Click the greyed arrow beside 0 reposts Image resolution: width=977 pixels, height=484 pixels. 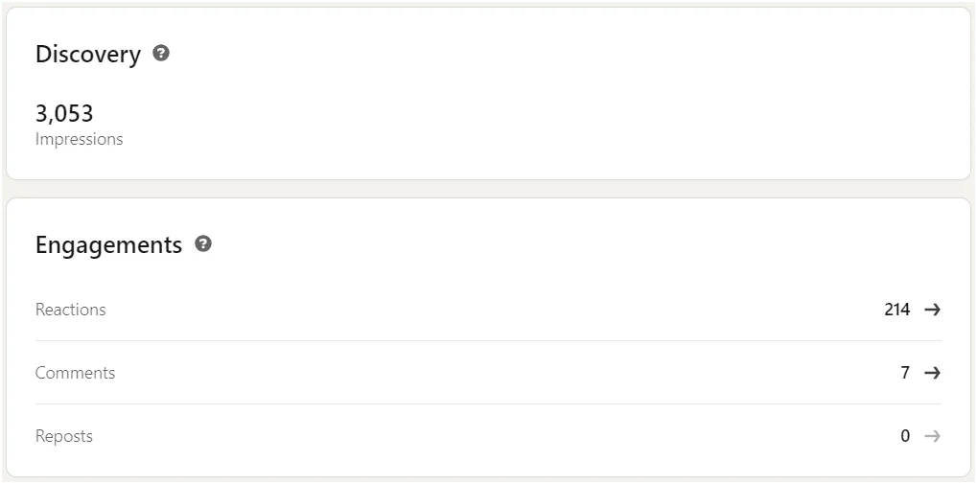pyautogui.click(x=932, y=436)
